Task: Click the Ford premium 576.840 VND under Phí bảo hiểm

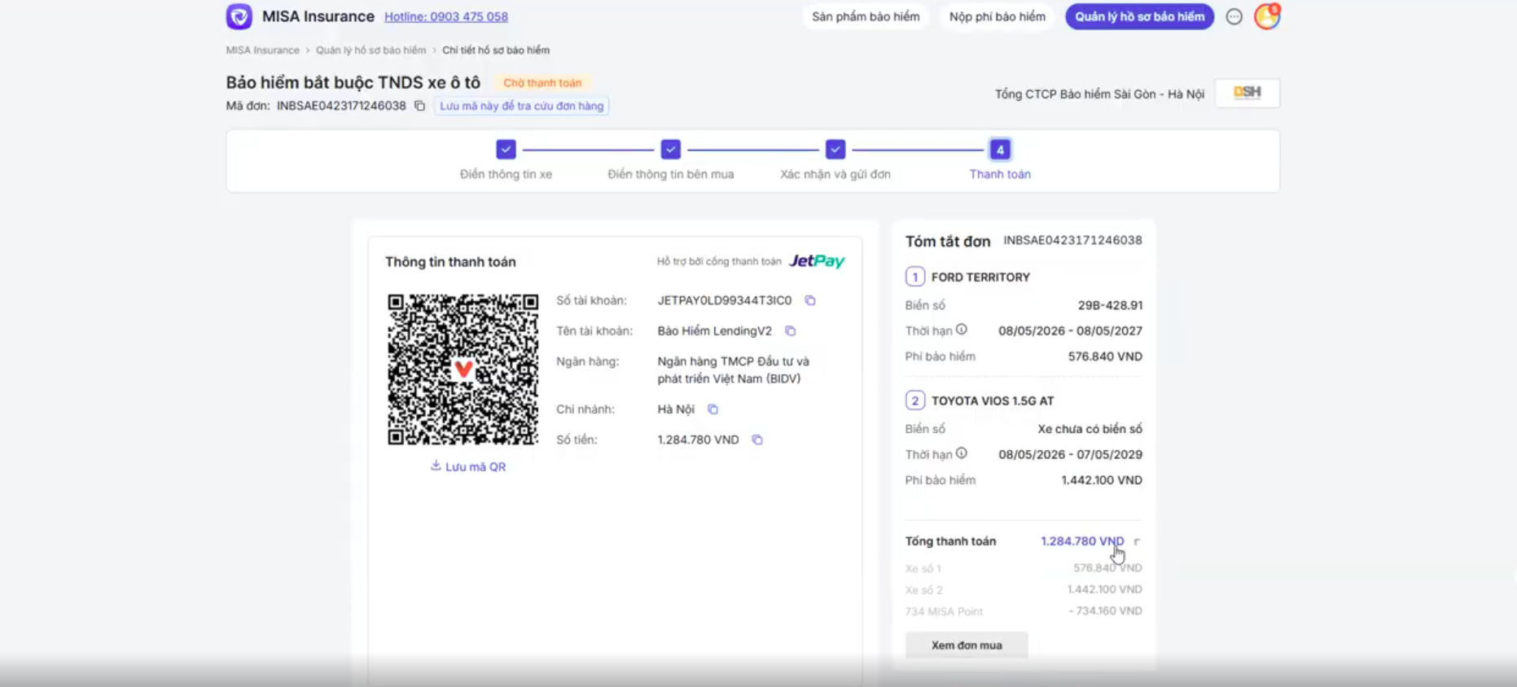Action: tap(1105, 357)
